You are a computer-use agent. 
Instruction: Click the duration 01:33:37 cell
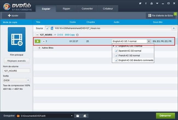pyautogui.click(x=74, y=41)
